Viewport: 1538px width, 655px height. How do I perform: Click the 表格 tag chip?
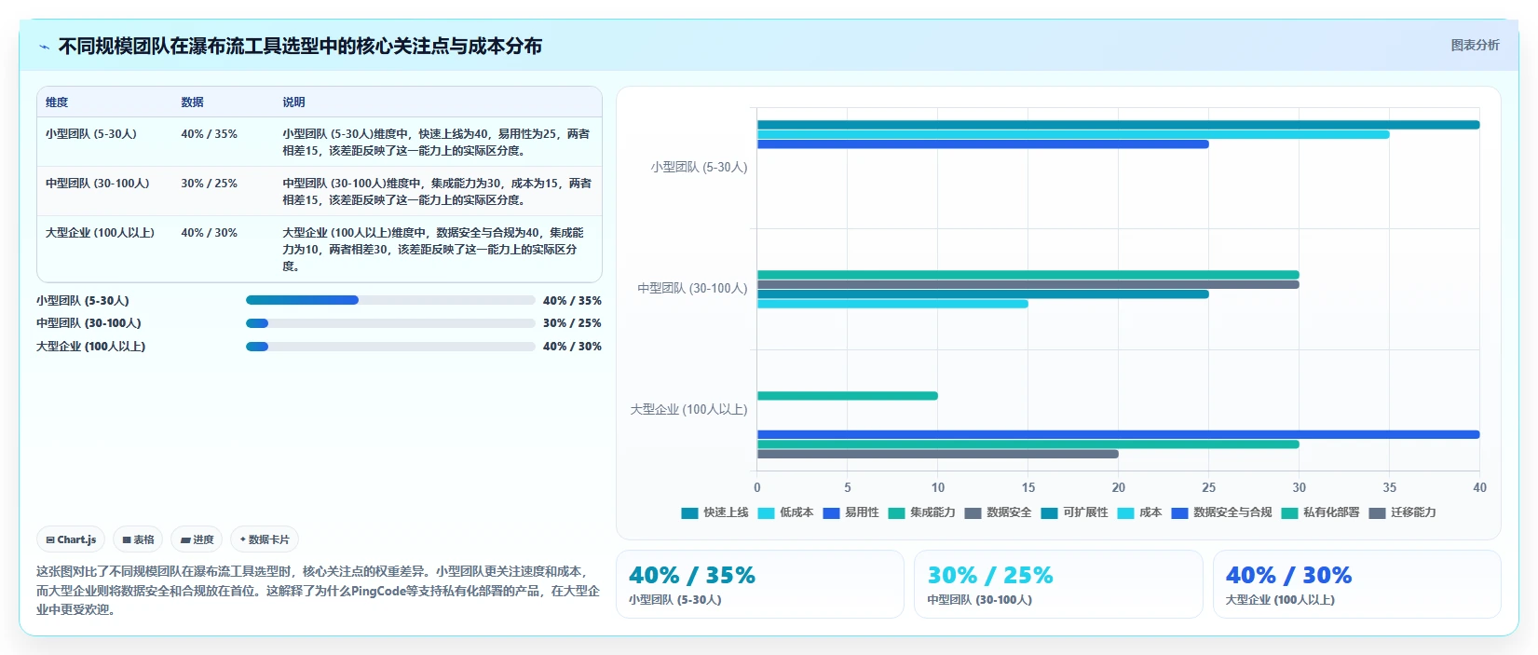(x=138, y=539)
